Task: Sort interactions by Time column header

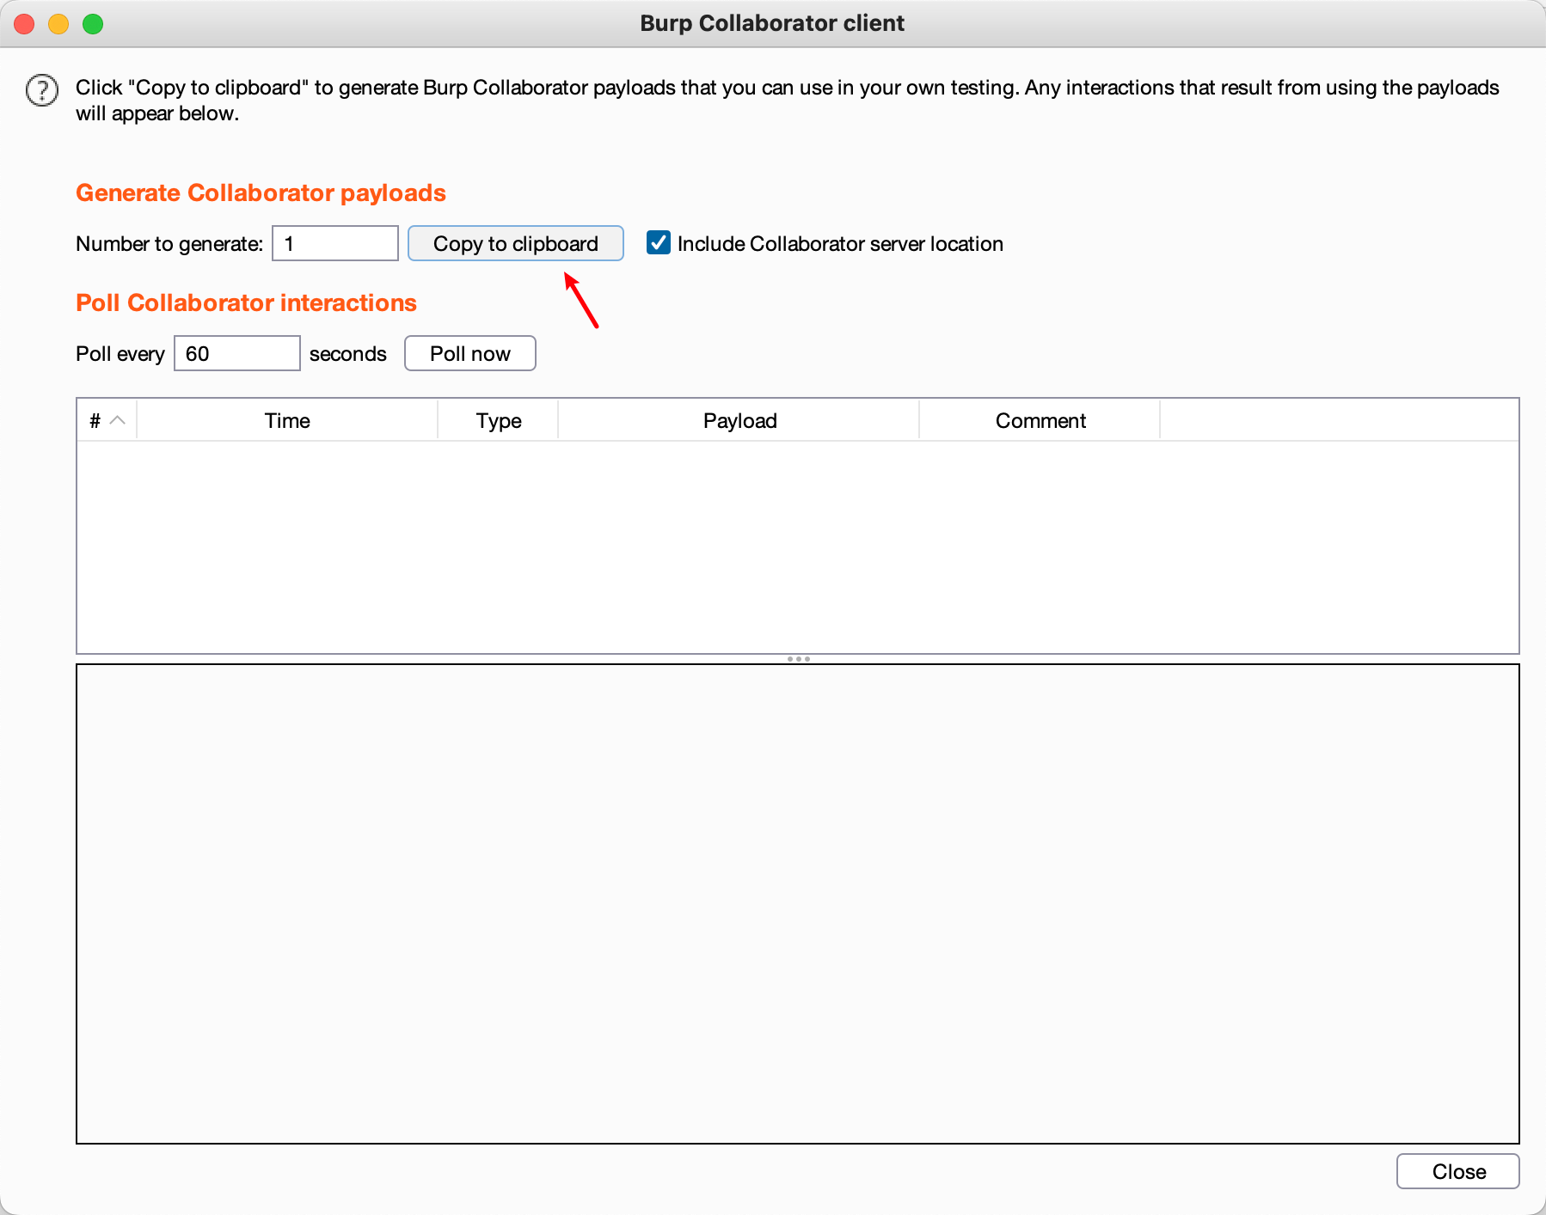Action: [x=287, y=421]
